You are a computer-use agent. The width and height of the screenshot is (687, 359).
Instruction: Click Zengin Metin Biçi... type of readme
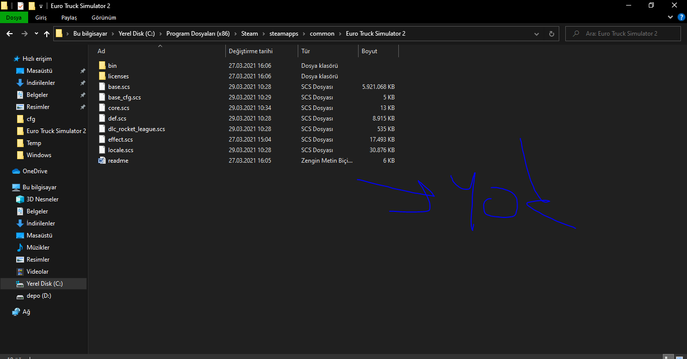[x=327, y=161]
